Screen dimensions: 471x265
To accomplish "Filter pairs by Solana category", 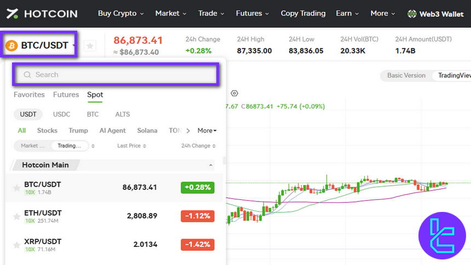I will click(147, 131).
